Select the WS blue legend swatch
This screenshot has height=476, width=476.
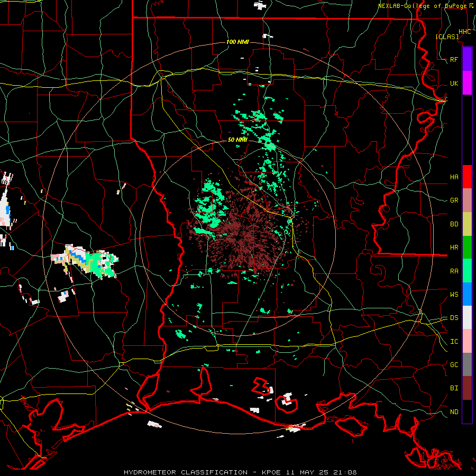[467, 294]
